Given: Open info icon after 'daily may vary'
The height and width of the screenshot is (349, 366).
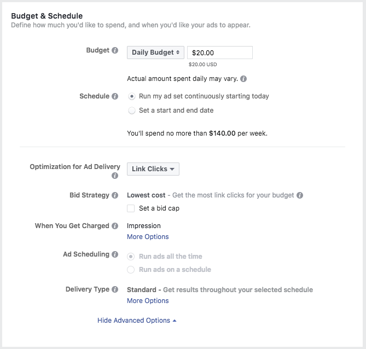Looking at the screenshot, I should coord(243,79).
